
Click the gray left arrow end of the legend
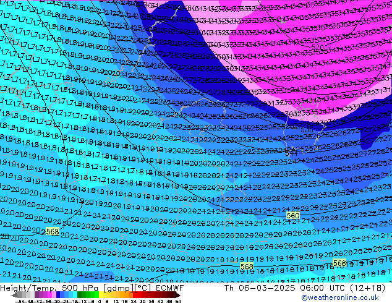click(x=14, y=295)
